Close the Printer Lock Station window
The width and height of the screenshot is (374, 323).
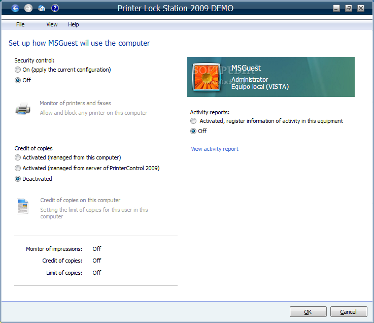[x=361, y=9]
